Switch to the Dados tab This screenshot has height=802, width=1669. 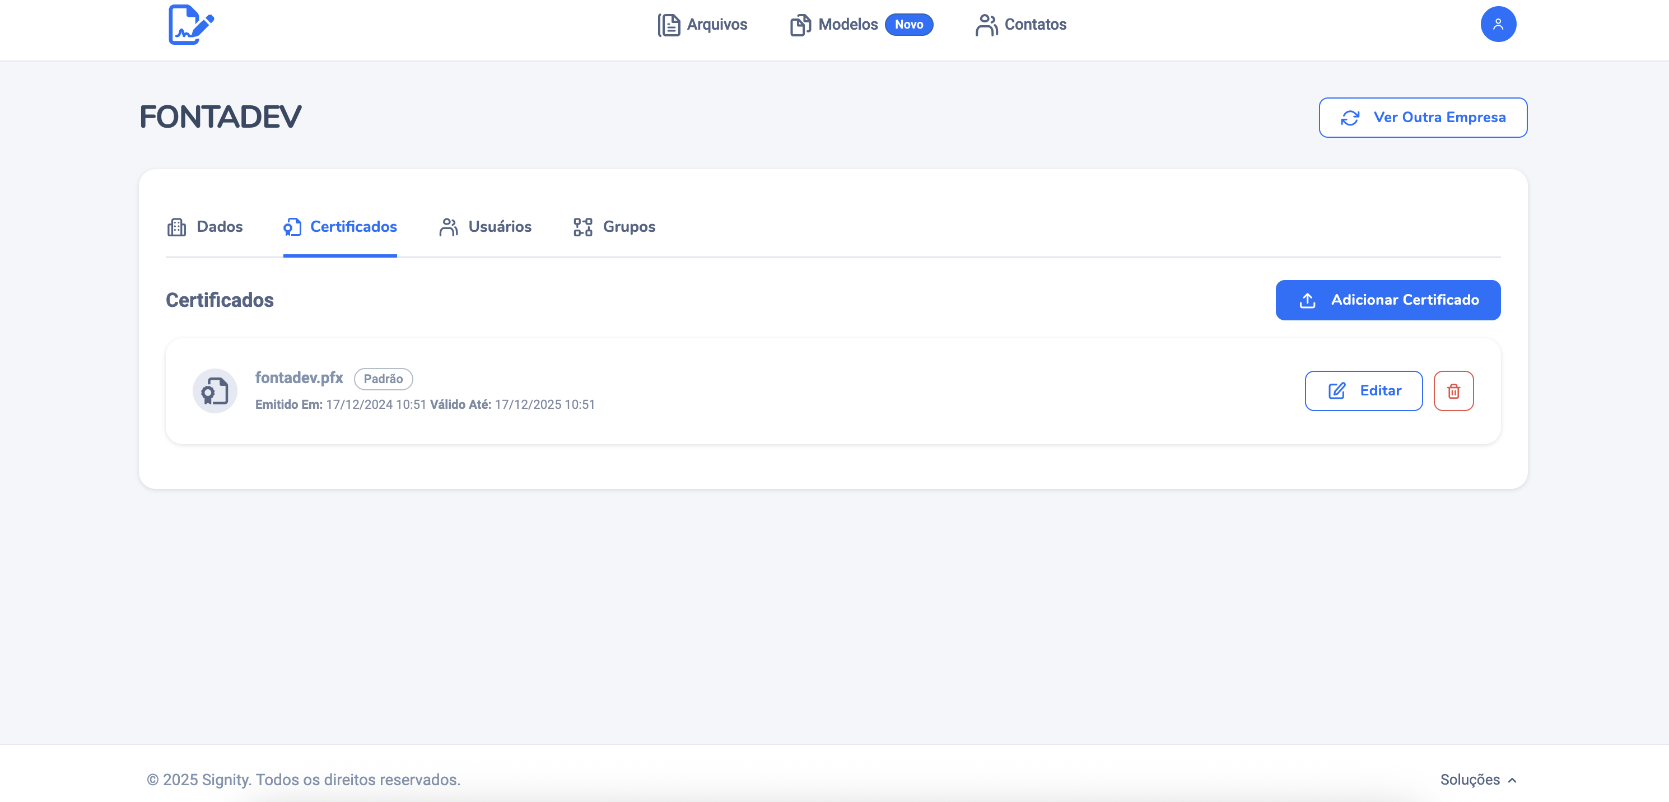pyautogui.click(x=205, y=227)
